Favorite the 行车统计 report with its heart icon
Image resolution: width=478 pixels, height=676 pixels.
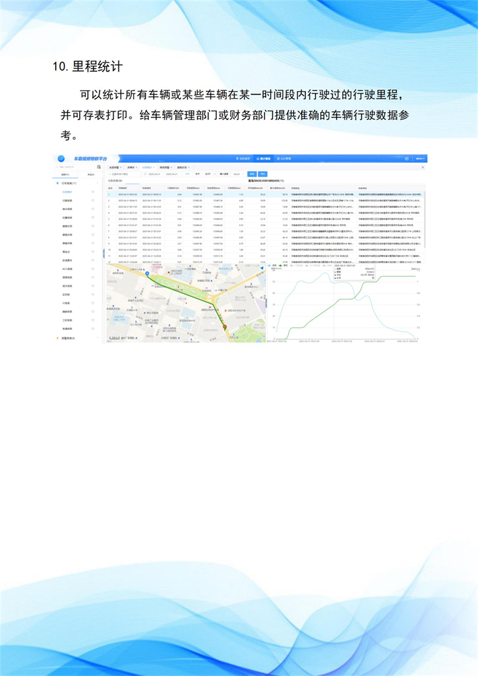tap(92, 192)
